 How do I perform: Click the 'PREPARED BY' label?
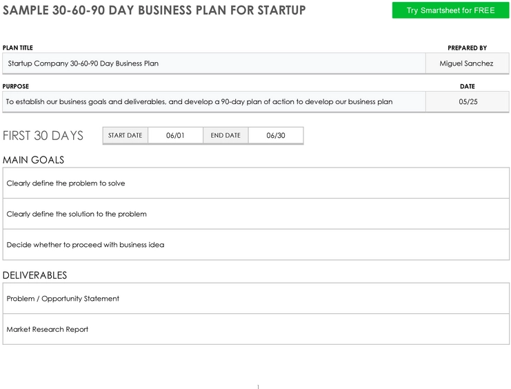[x=467, y=48]
